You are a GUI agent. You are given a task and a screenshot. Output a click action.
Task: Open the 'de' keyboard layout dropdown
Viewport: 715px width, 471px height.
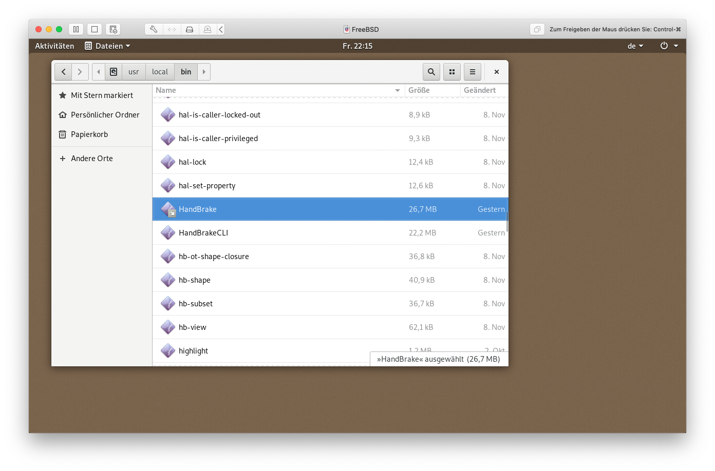click(x=635, y=46)
